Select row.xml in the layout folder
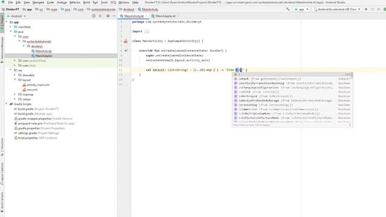The image size is (386, 217). pyautogui.click(x=32, y=90)
